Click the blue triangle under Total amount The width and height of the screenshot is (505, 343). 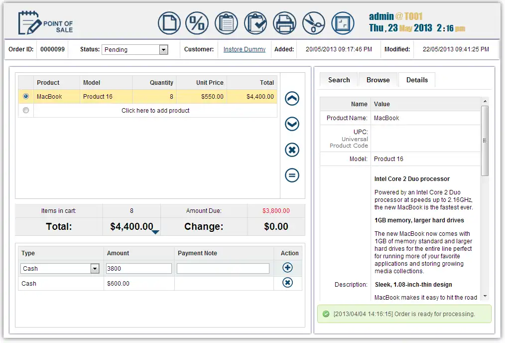coord(155,232)
